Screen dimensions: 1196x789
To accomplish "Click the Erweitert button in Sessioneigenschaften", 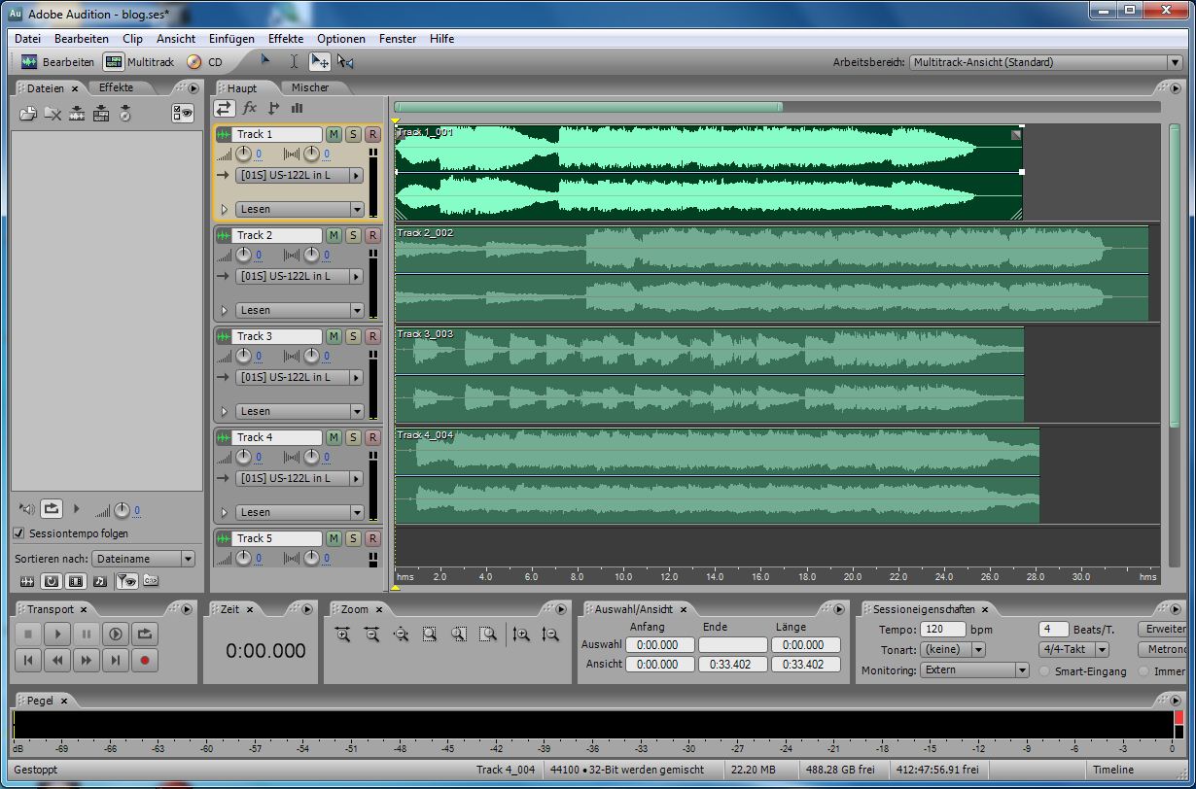I will click(x=1166, y=629).
